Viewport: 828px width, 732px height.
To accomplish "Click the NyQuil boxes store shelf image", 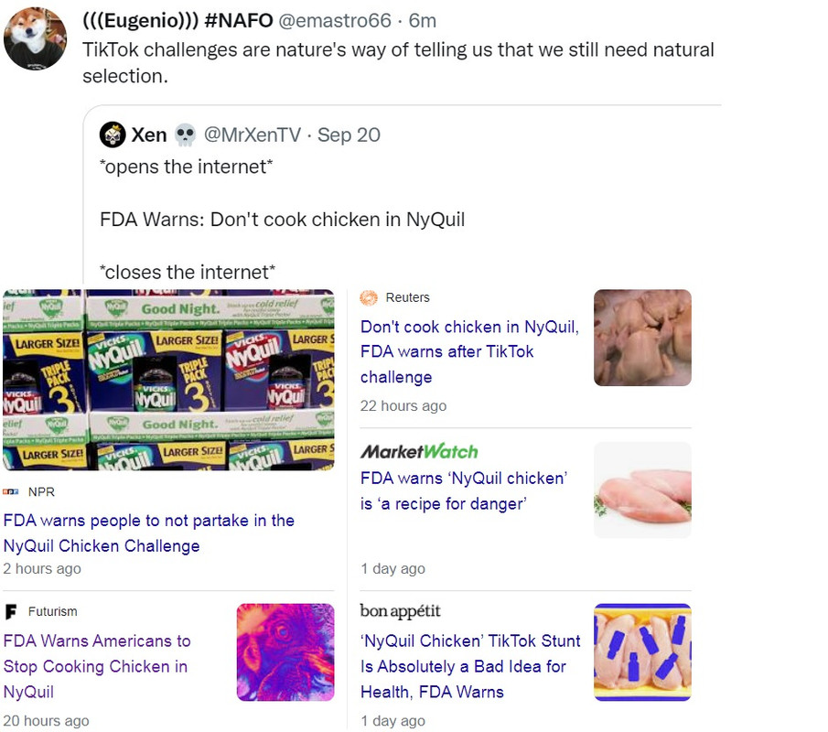I will (x=168, y=380).
